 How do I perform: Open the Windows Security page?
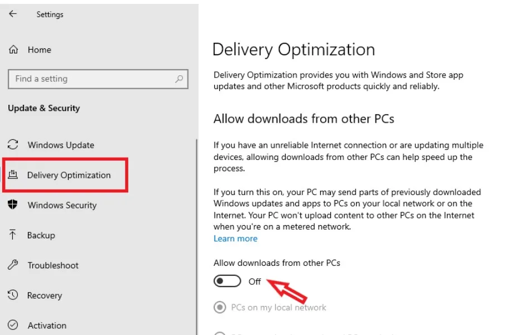[62, 205]
